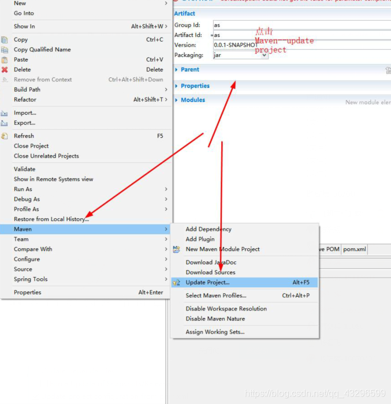Open the Source submenu
The image size is (391, 404).
click(166, 270)
